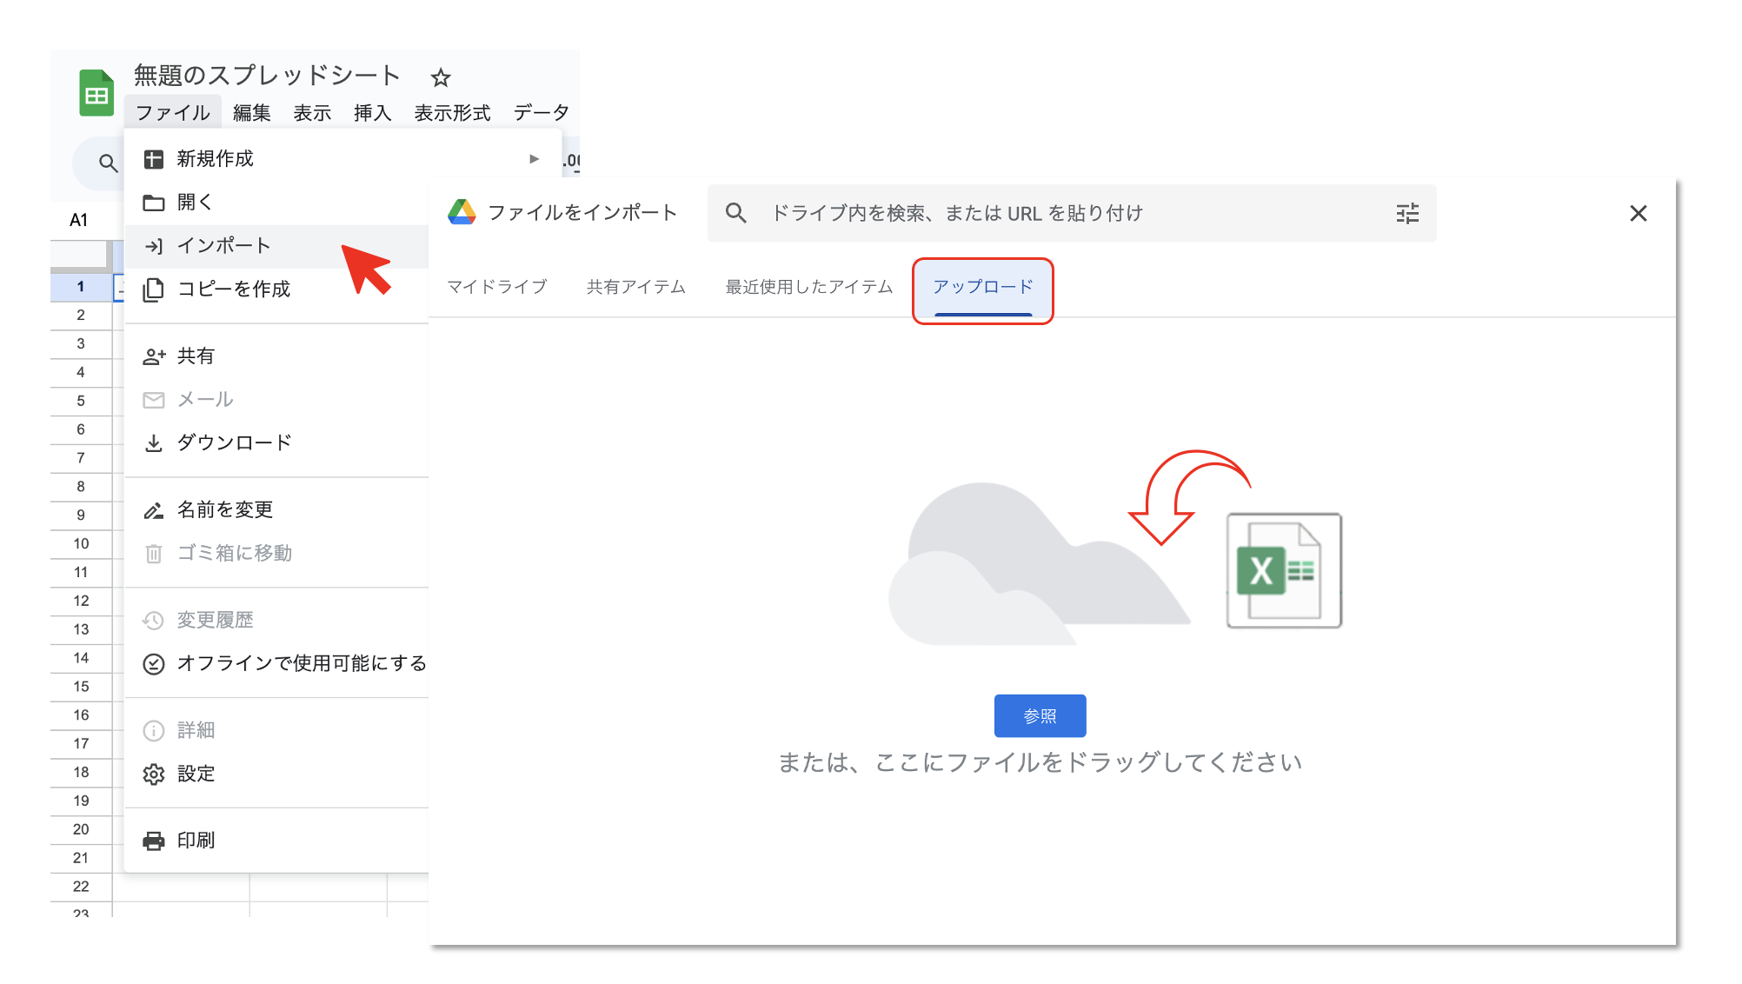Click the メール envelope icon
Viewport: 1742px width, 984px height.
pyautogui.click(x=154, y=400)
